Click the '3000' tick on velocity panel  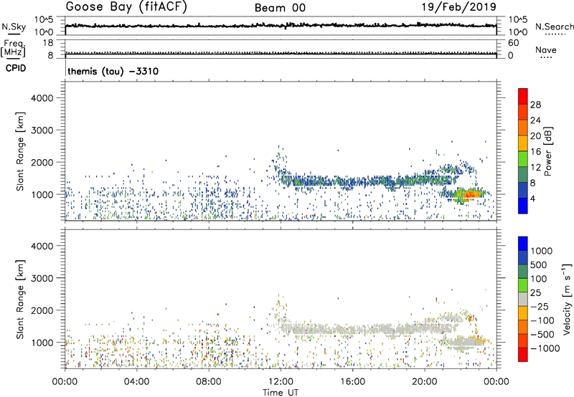42,278
